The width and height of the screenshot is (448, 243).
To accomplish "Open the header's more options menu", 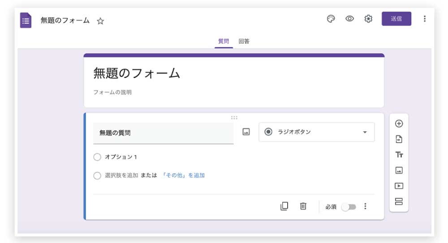I will pyautogui.click(x=424, y=19).
